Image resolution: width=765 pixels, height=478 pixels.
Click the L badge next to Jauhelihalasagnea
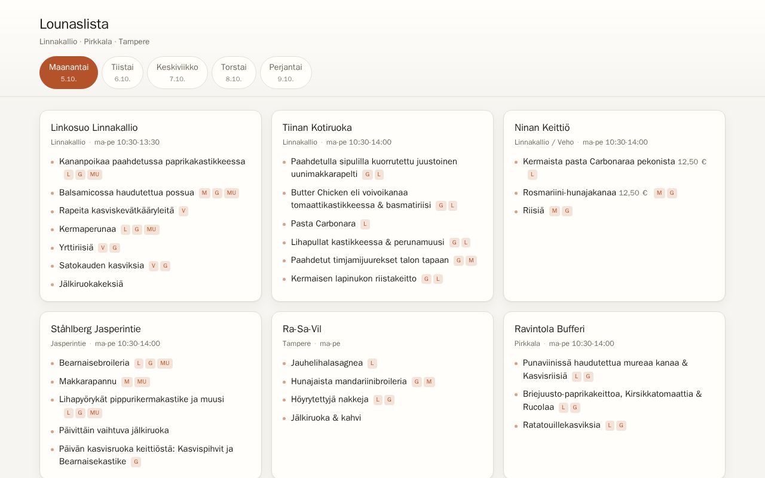point(372,363)
